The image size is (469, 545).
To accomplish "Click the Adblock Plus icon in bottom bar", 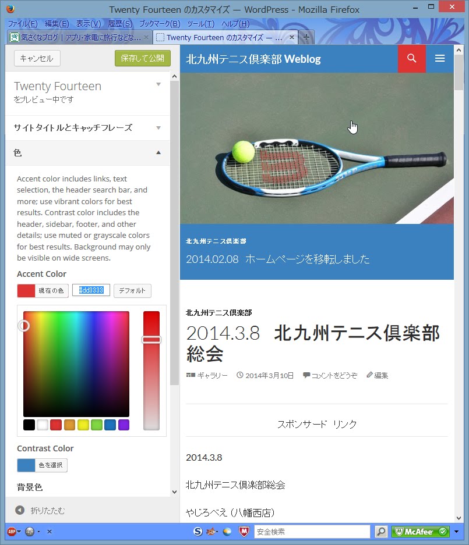I will (12, 532).
